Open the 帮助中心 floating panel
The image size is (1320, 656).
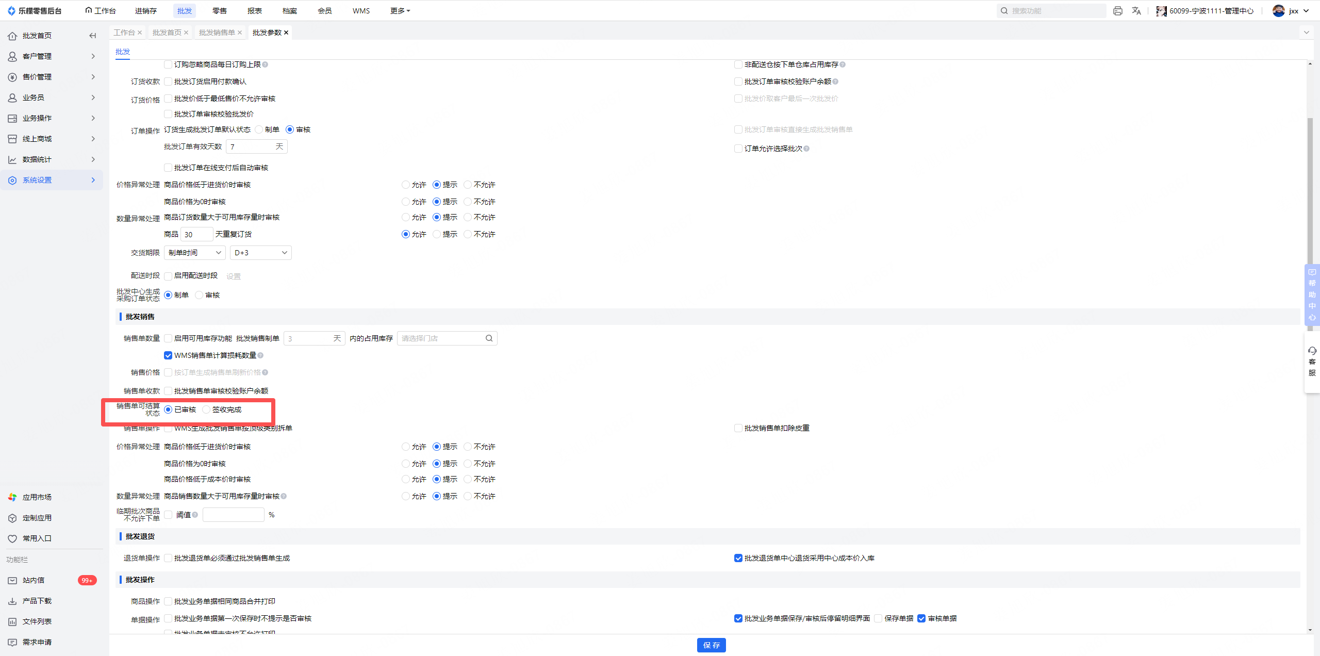pos(1312,294)
